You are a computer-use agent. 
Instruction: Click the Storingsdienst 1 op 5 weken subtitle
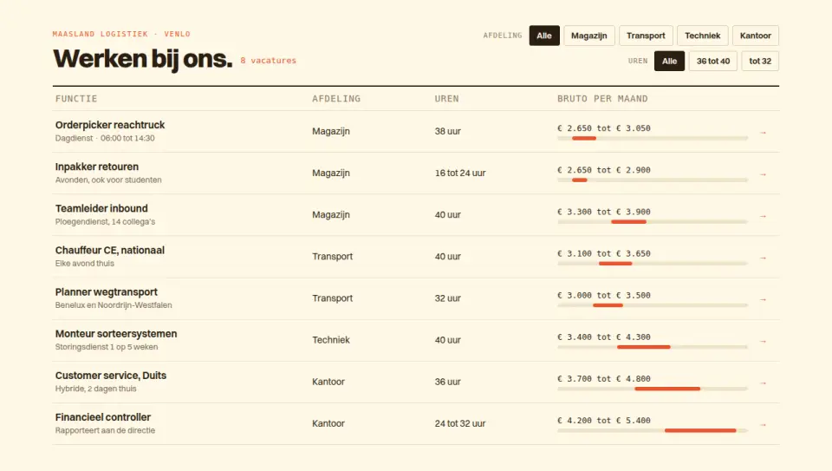[x=107, y=347]
